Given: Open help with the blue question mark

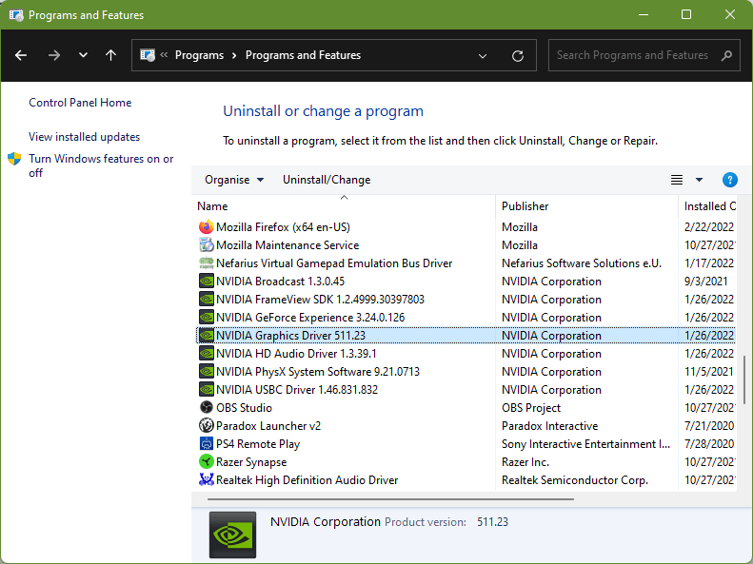Looking at the screenshot, I should coord(730,180).
